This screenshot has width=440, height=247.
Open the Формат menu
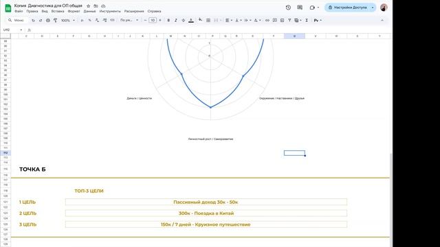74,11
